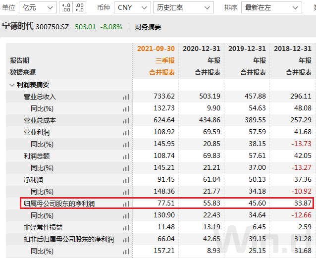The width and height of the screenshot is (316, 258).
Task: Click the 33.87 parent net profit value
Action: point(303,203)
